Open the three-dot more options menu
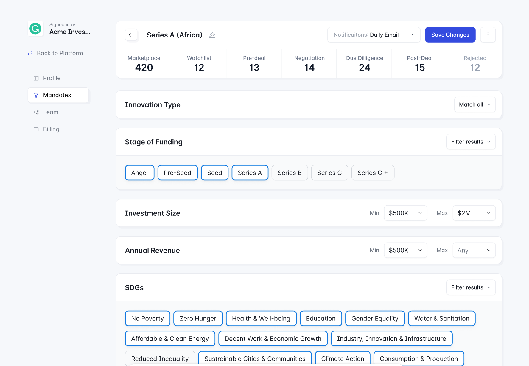This screenshot has height=366, width=529. coord(488,35)
